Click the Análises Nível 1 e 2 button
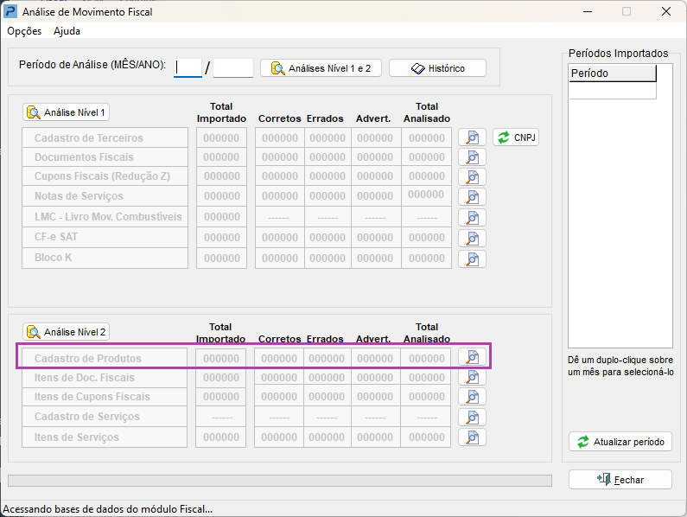 (321, 68)
